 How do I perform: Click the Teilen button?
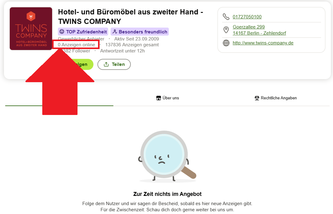pos(114,64)
